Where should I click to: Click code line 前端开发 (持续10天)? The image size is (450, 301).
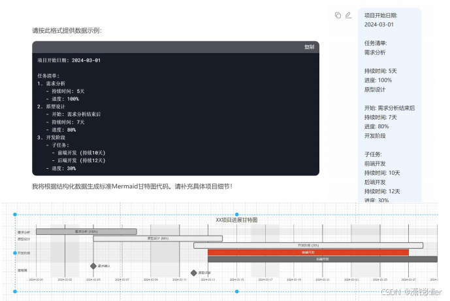point(78,153)
